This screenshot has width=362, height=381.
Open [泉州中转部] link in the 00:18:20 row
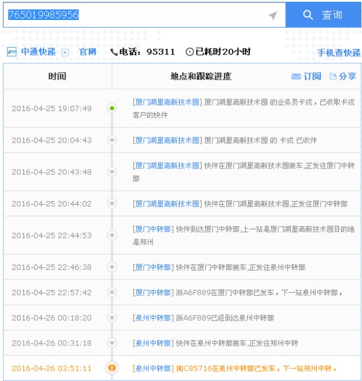tap(153, 318)
